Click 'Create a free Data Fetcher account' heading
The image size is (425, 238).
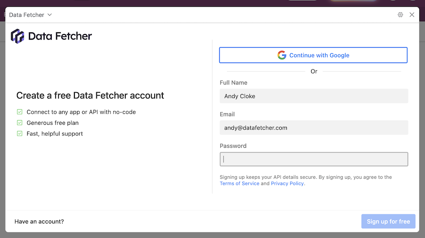coord(90,95)
